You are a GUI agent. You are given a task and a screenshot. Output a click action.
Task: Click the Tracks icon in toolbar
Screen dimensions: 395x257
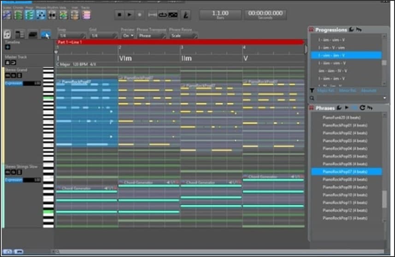click(86, 15)
